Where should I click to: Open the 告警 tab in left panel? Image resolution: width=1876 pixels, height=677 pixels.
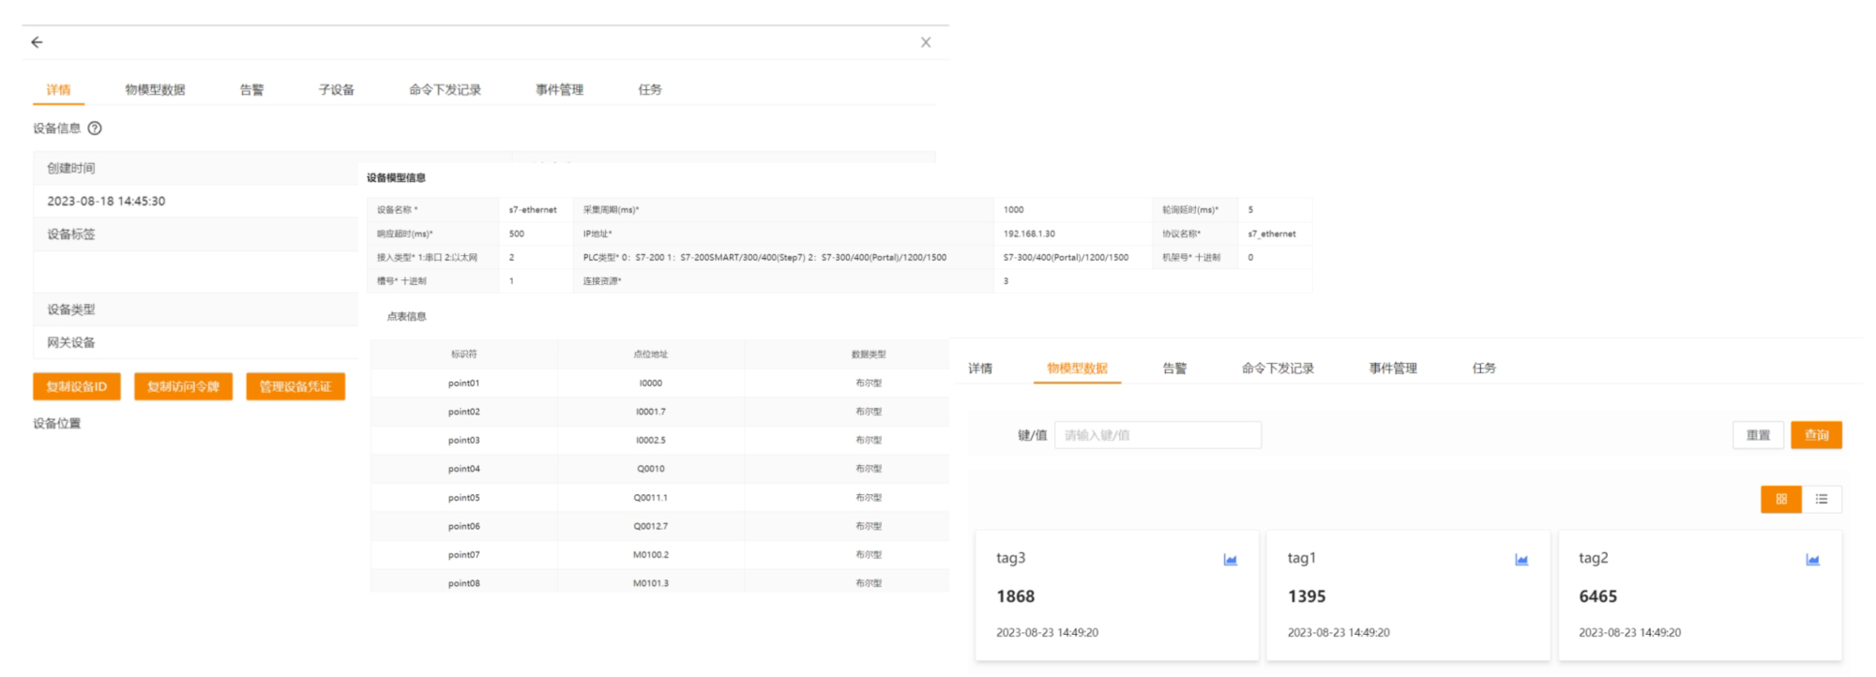[251, 90]
